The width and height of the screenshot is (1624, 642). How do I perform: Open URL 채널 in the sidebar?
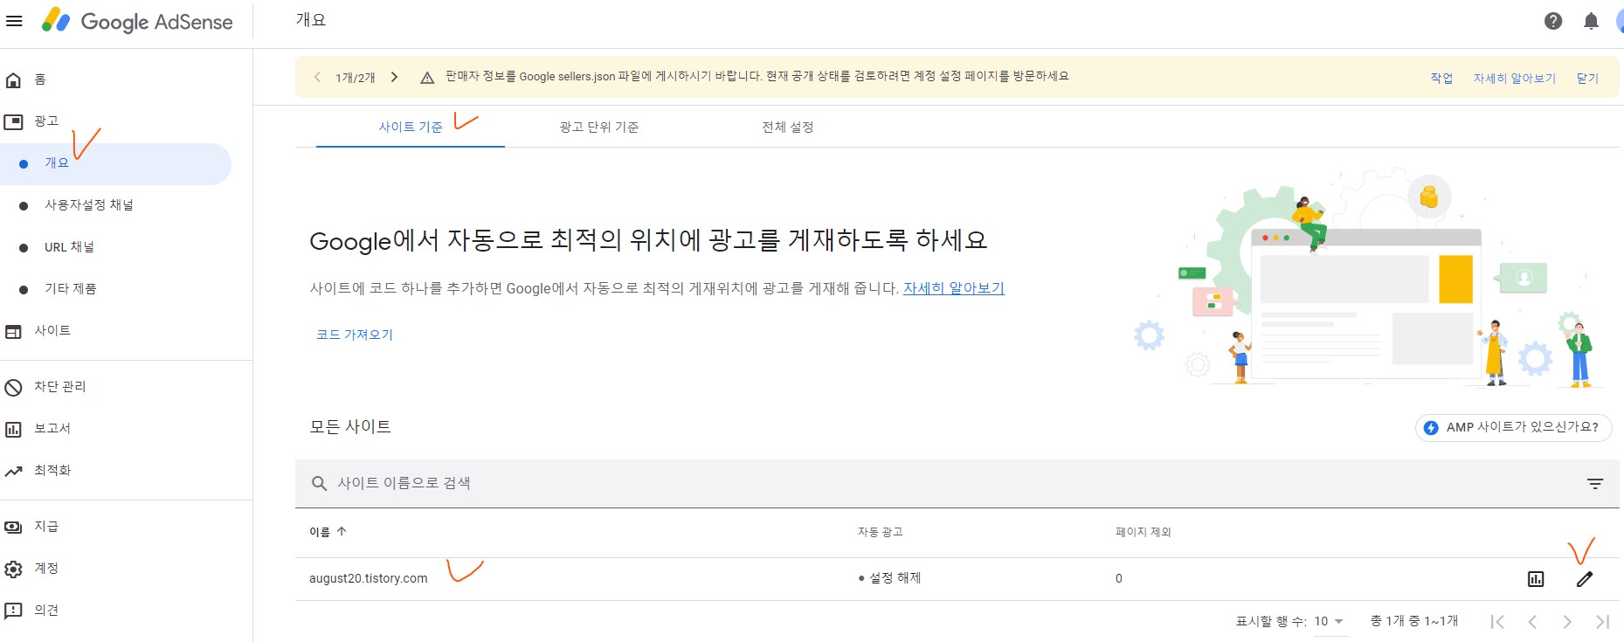(70, 247)
